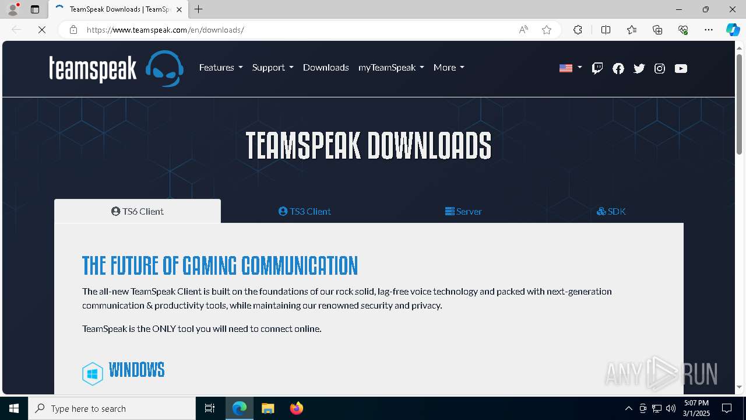
Task: Stop loading the page with X button
Action: 42,30
